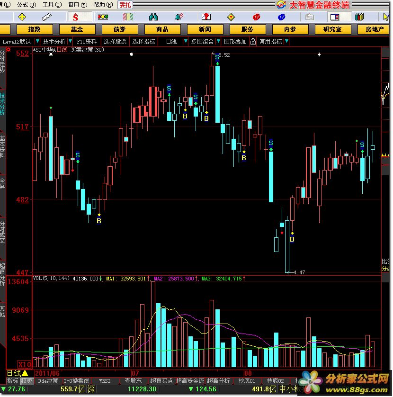Expand the 常用指标 dropdown arrow
Screen dimensions: 393x397
point(286,41)
